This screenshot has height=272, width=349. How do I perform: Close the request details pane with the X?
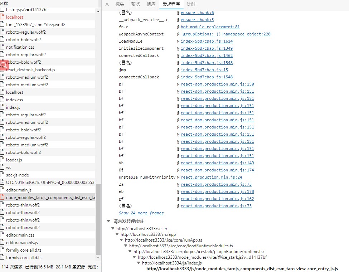[x=107, y=4]
